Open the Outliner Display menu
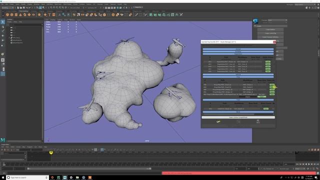This screenshot has width=320, height=180. point(9,21)
